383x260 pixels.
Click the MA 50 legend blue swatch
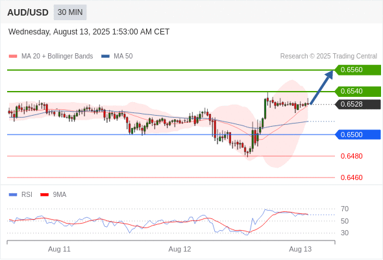pos(105,57)
